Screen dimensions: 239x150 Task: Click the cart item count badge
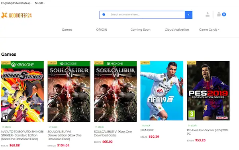224,14
